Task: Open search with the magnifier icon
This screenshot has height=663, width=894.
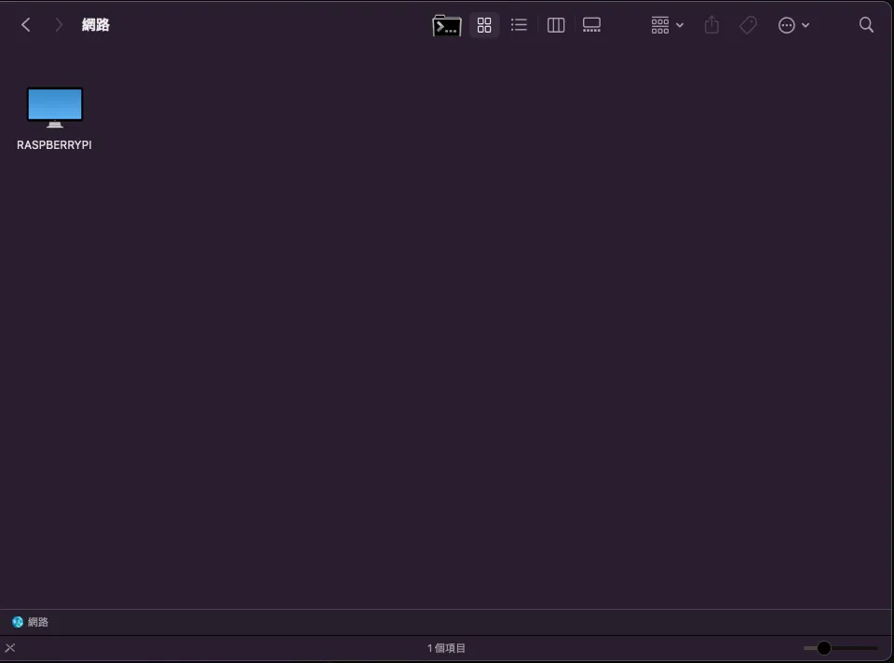Action: (866, 25)
